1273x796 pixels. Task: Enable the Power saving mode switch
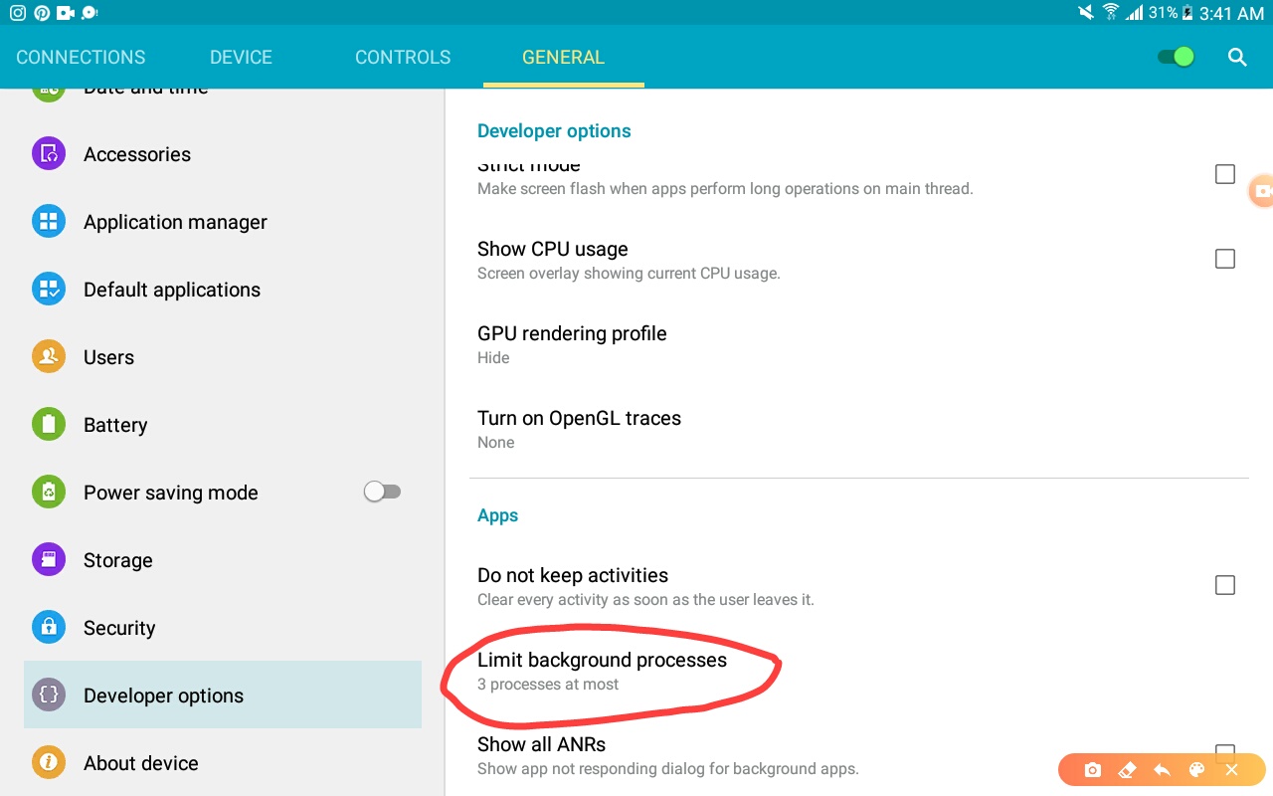pos(382,492)
